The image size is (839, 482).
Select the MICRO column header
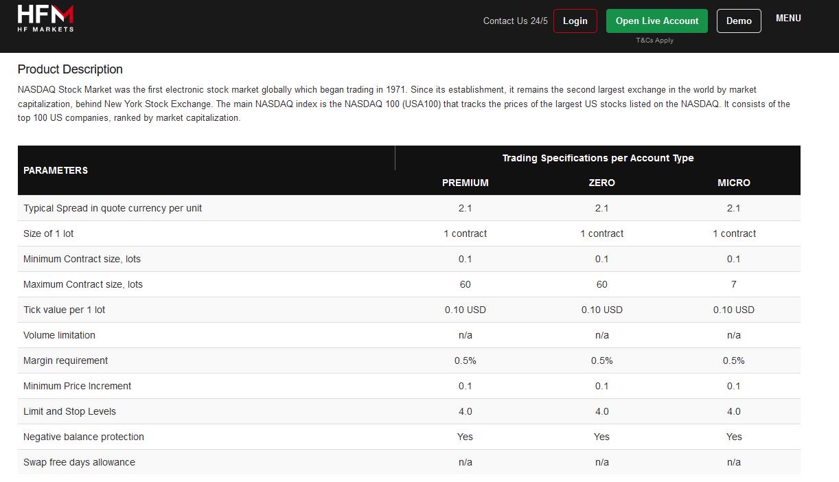734,183
